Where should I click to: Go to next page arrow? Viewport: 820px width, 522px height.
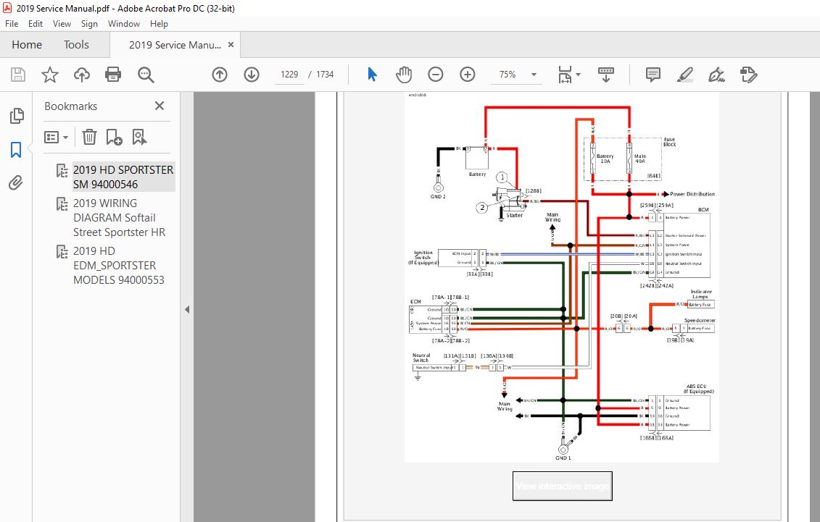tap(252, 75)
